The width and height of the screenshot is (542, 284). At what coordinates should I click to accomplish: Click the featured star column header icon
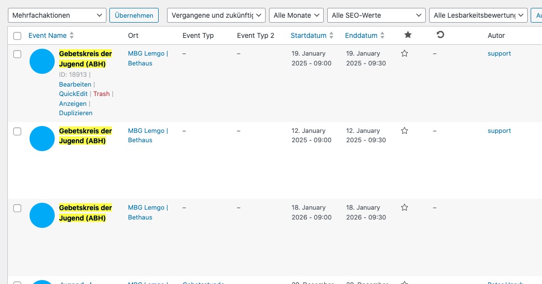tap(408, 35)
